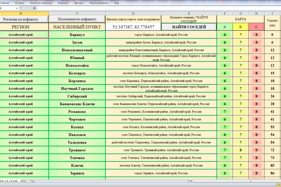Screen dimensions: 281x187
Task: Click the distance value 86 in Заринск row
Action: [x=272, y=173]
